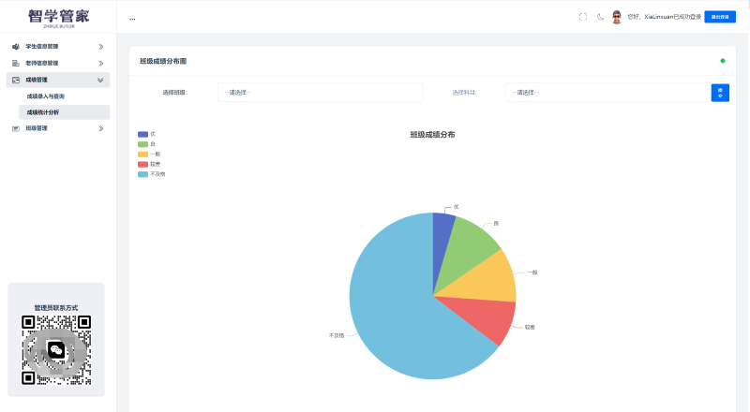Click the 班级管理 sidebar icon

coord(16,128)
